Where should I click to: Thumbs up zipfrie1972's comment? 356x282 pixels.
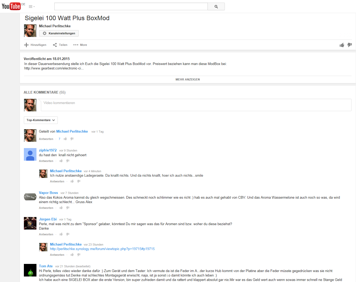pyautogui.click(x=61, y=161)
